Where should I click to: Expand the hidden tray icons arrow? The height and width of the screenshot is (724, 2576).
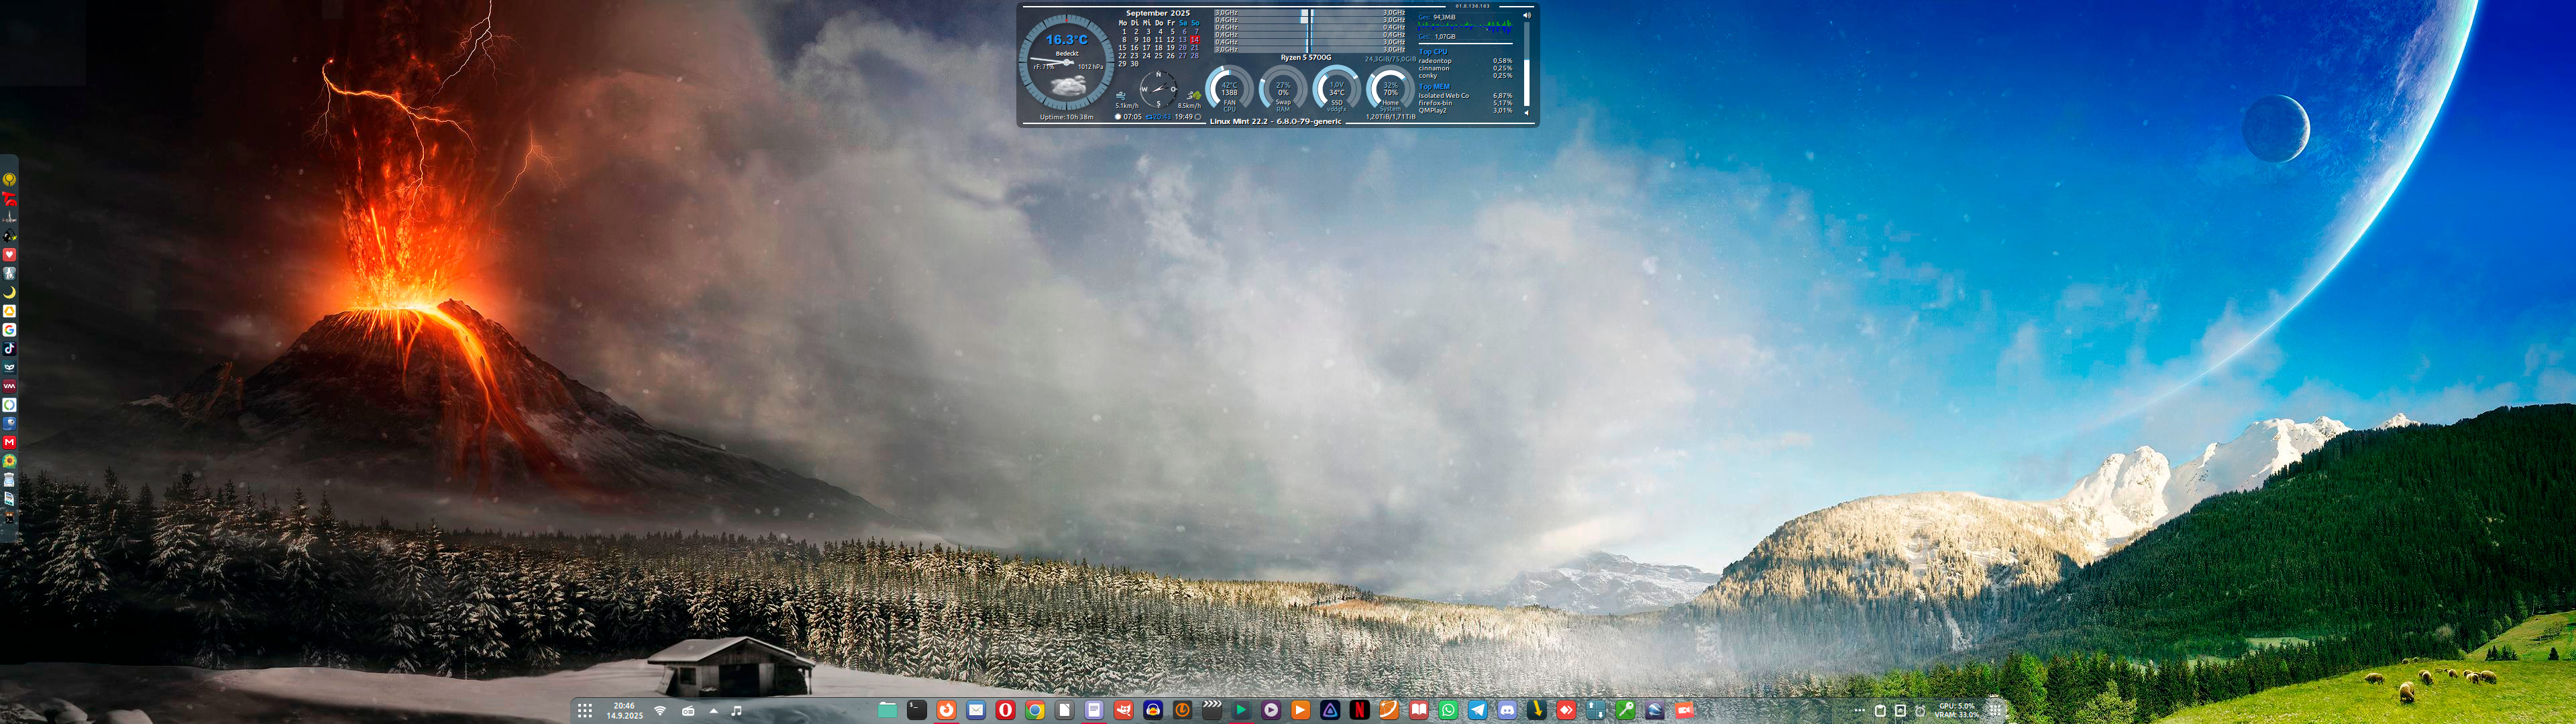click(713, 711)
